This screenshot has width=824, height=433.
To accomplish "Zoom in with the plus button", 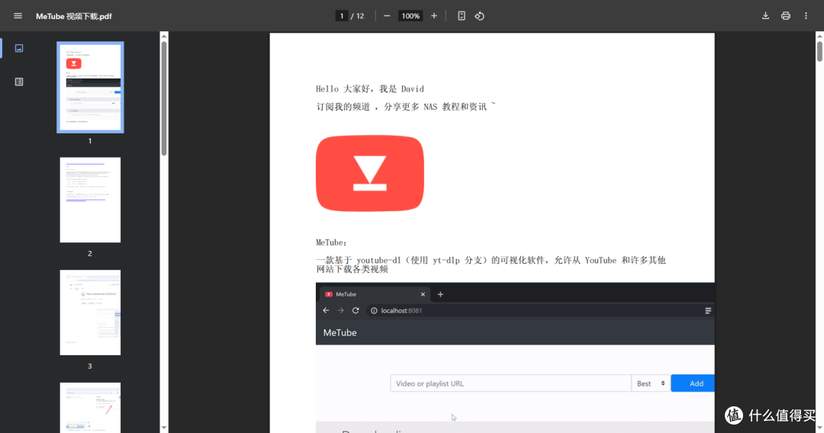I will [434, 16].
